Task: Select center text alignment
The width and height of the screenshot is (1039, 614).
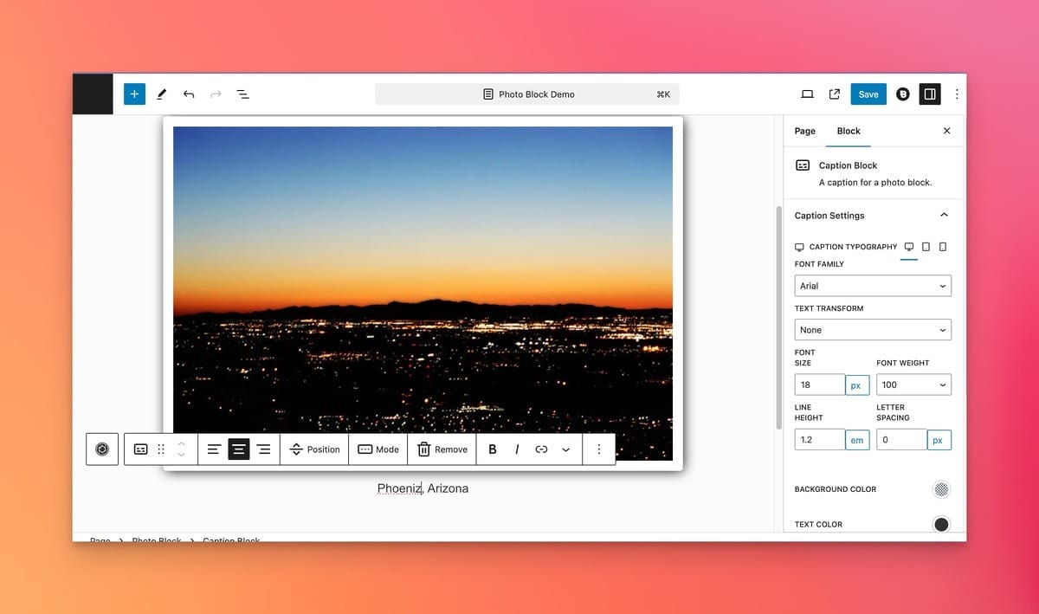Action: click(x=238, y=449)
